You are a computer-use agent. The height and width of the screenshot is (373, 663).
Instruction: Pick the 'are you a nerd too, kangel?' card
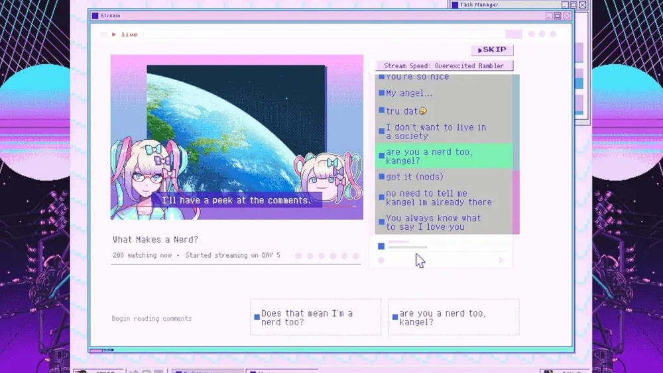click(453, 317)
